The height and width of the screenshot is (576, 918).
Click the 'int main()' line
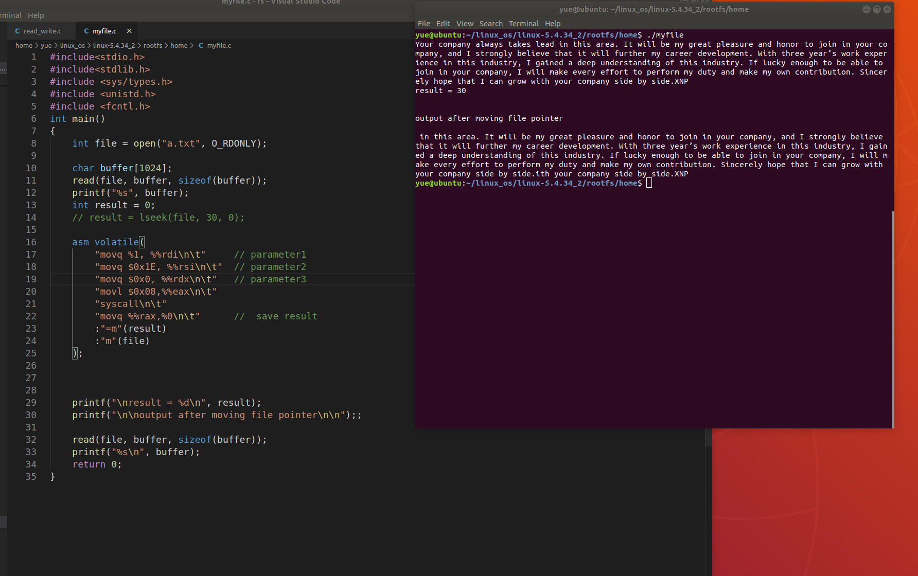[77, 119]
